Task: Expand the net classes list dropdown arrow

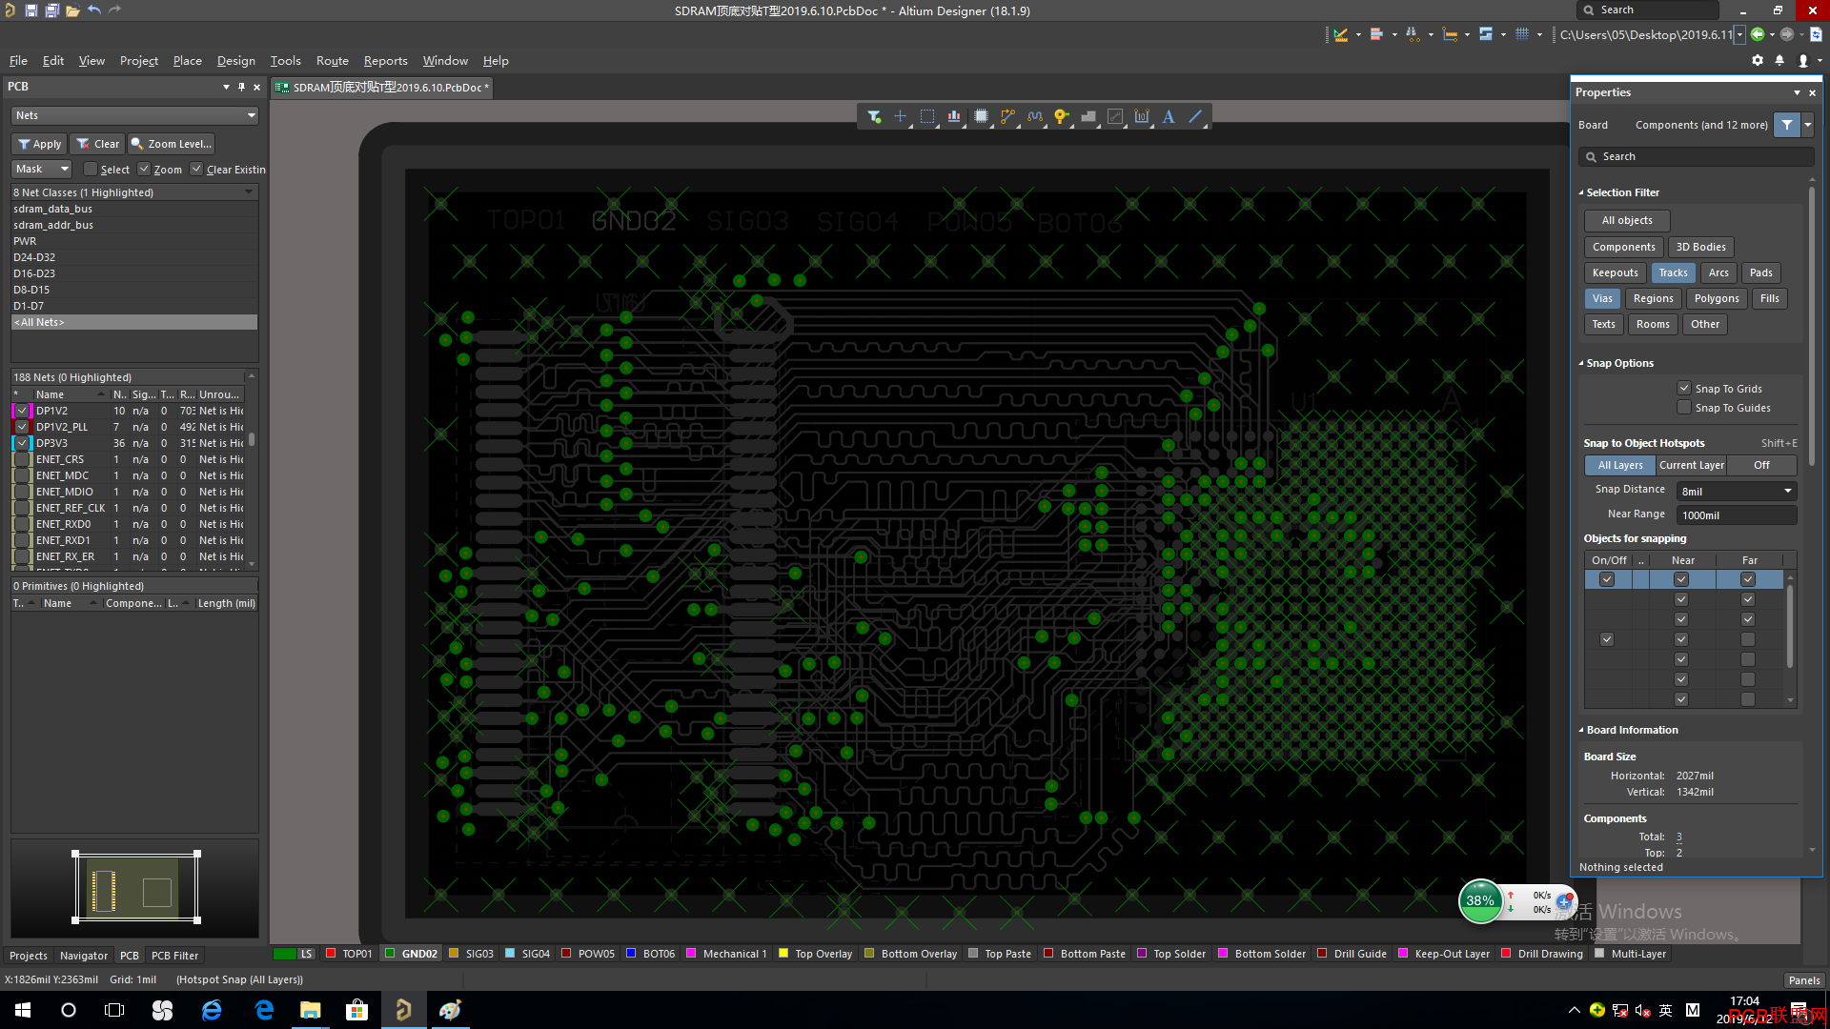Action: [x=249, y=192]
